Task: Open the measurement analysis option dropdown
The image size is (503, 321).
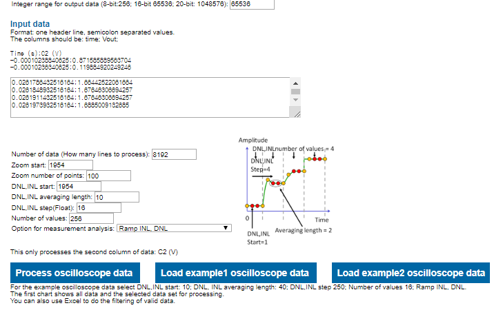Action: pos(174,229)
